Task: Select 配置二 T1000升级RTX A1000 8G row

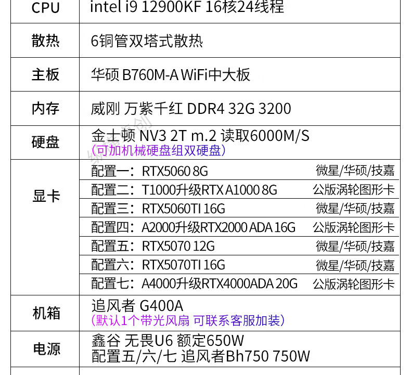Action: [x=184, y=189]
